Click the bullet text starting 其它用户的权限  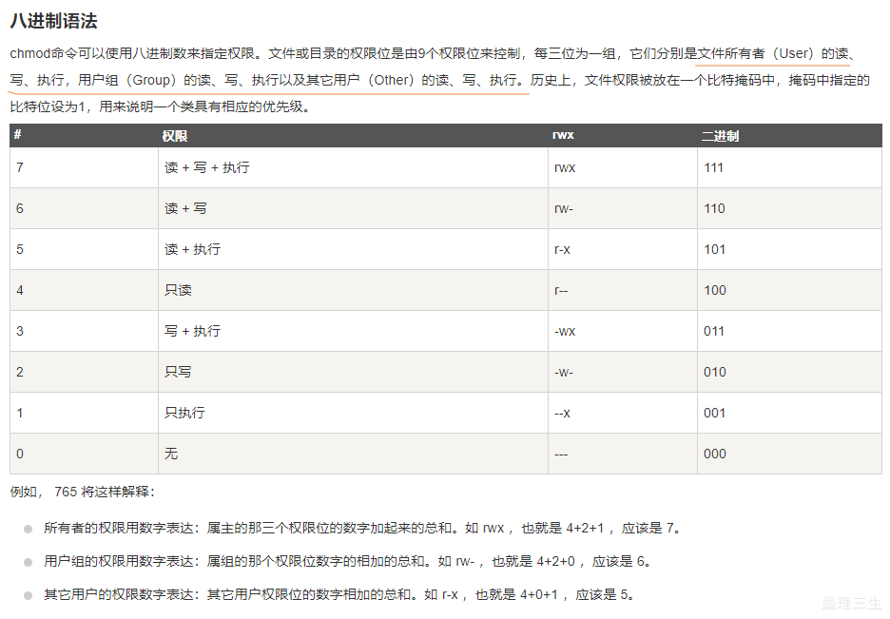[339, 594]
